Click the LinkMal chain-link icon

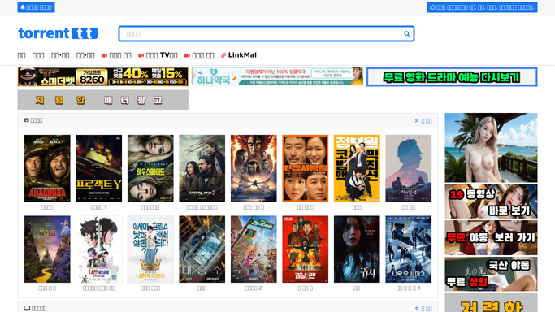click(223, 55)
